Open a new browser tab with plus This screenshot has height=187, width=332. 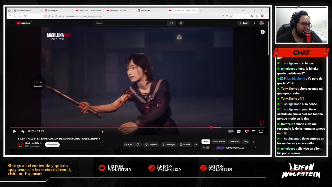201,11
